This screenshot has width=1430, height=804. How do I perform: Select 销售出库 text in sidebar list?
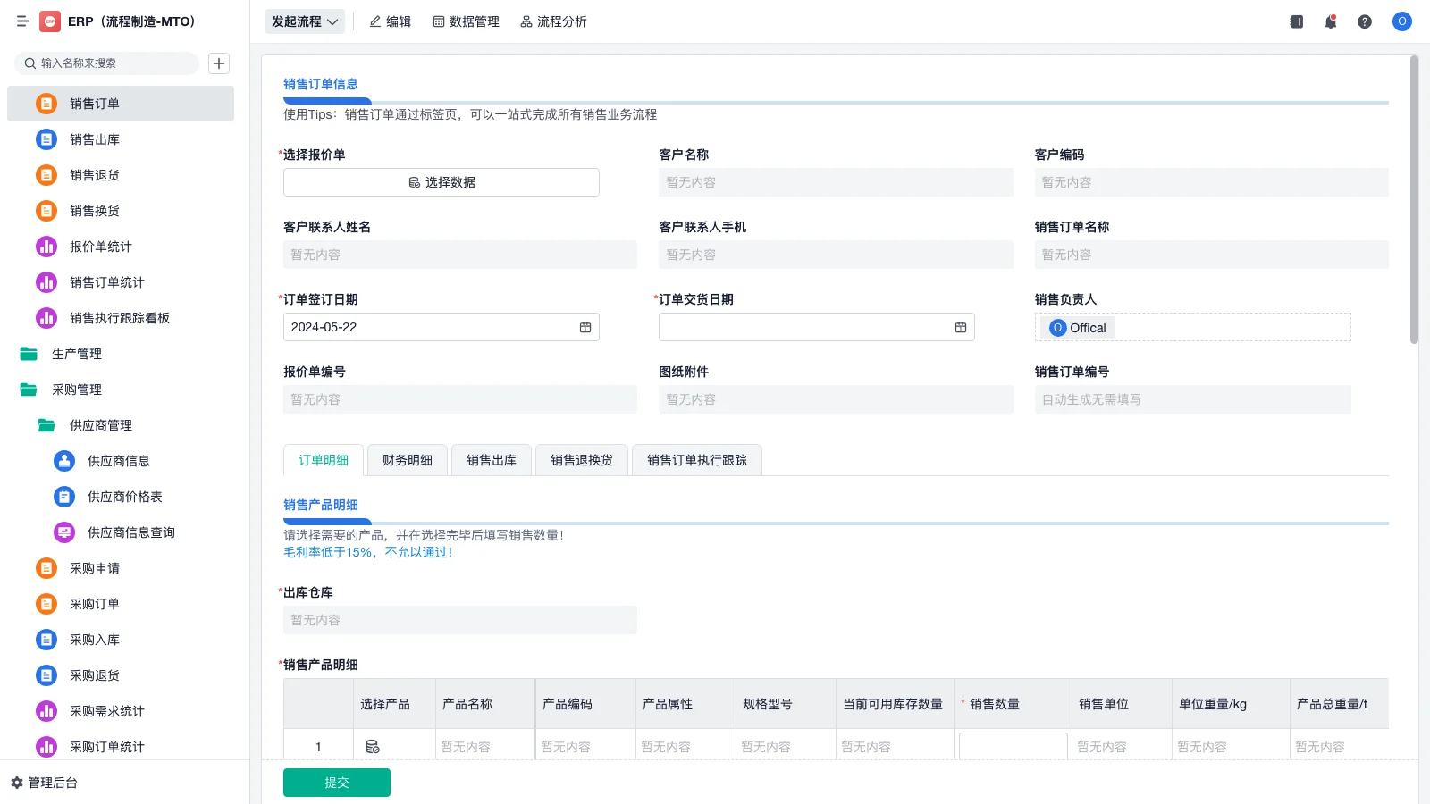pyautogui.click(x=95, y=139)
